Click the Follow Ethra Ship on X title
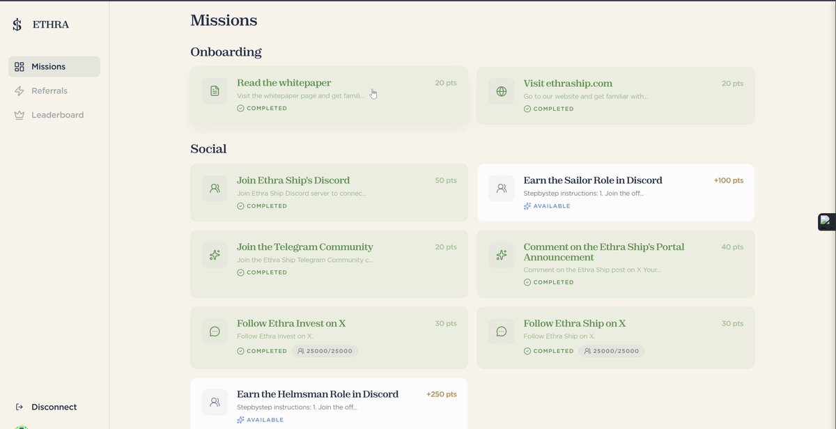Viewport: 836px width, 429px height. (x=575, y=324)
